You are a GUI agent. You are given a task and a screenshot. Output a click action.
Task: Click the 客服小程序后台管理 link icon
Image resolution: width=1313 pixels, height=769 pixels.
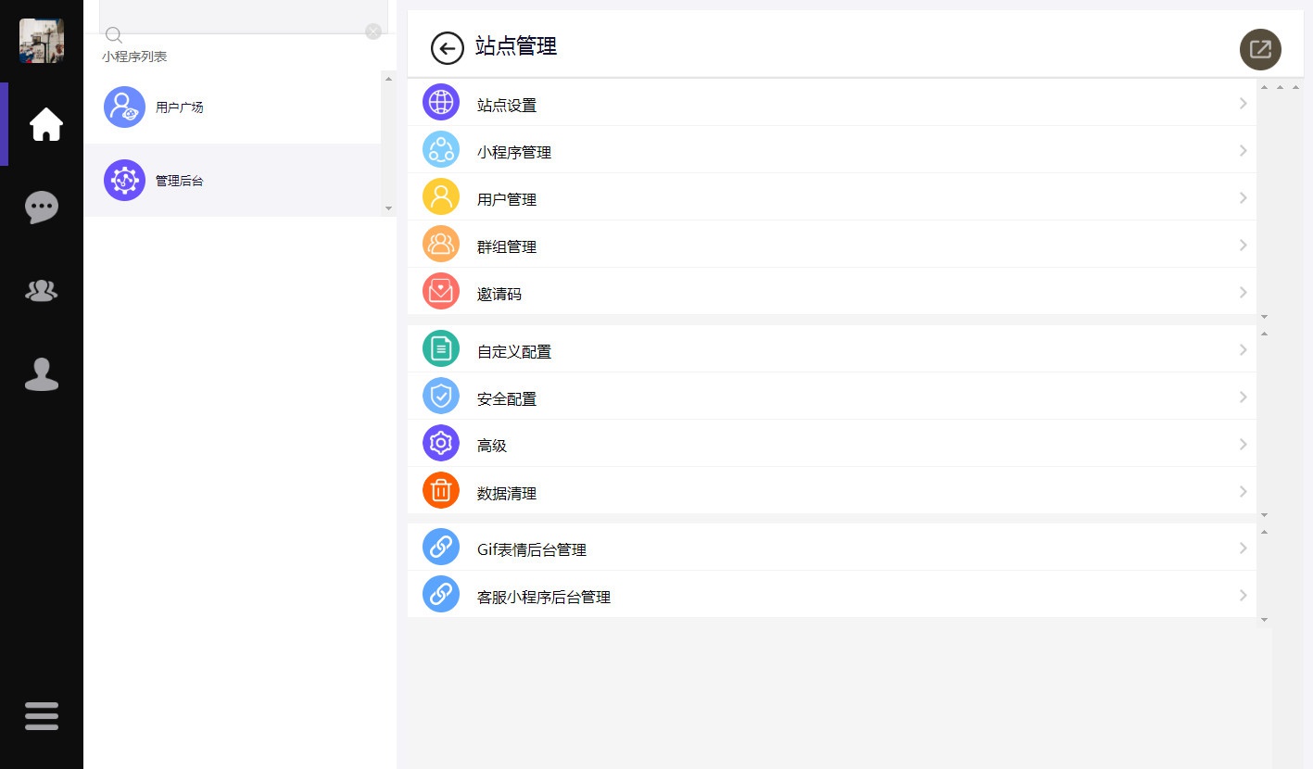point(441,594)
